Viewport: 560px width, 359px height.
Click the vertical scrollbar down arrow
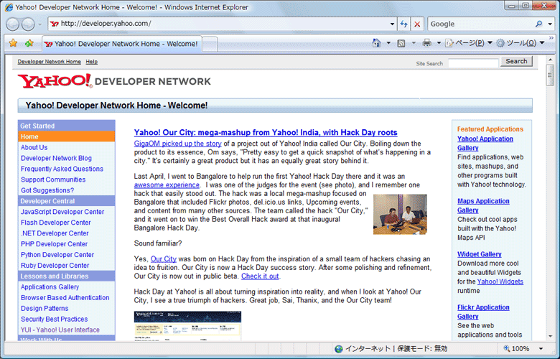[551, 336]
